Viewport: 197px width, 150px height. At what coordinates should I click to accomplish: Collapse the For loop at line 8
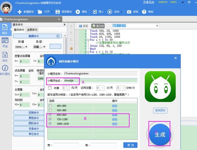(x=88, y=52)
